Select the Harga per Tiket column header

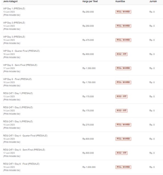[90, 1]
